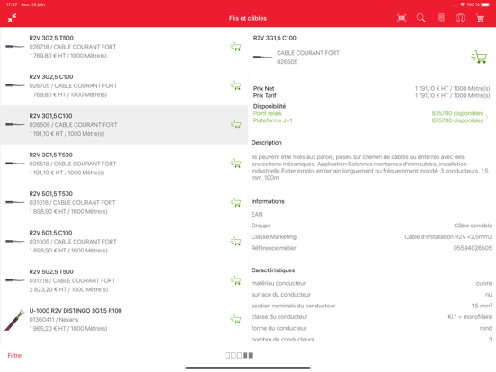Click the Classe Marketing value

pos(448,237)
